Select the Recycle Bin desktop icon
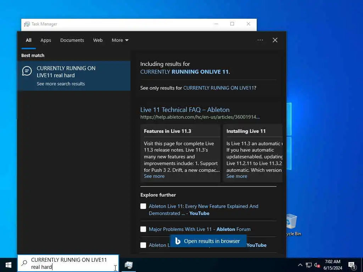The image size is (363, 272). pos(292,224)
